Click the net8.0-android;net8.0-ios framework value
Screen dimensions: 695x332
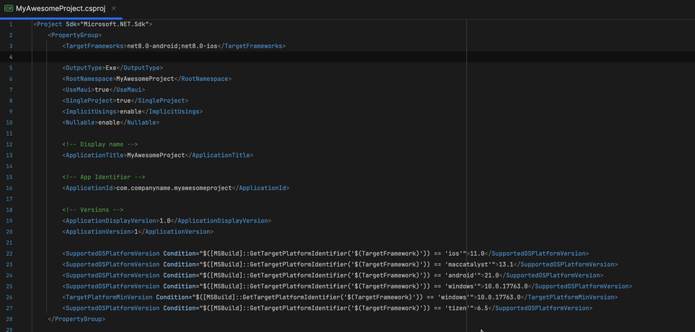click(x=173, y=46)
